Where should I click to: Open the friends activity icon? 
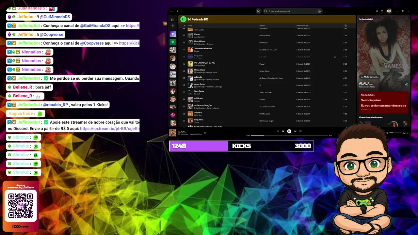pyautogui.click(x=382, y=11)
